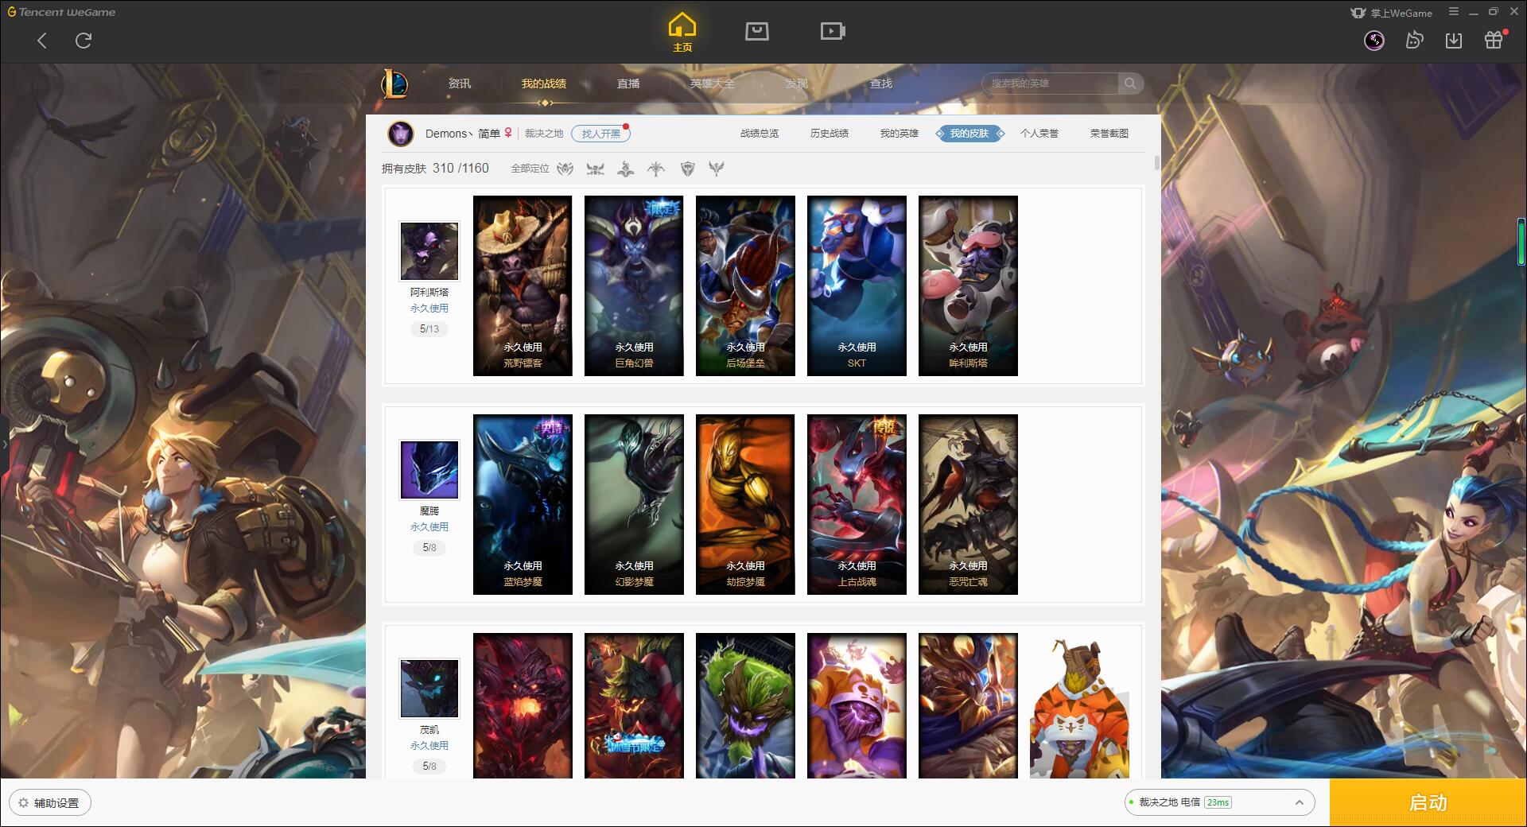Open the 上古战魂 skin card

coord(857,504)
